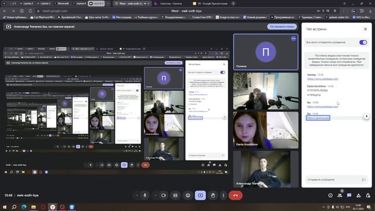The height and width of the screenshot is (211, 375).
Task: Open the группа 5 tab group
Action: tap(96, 4)
